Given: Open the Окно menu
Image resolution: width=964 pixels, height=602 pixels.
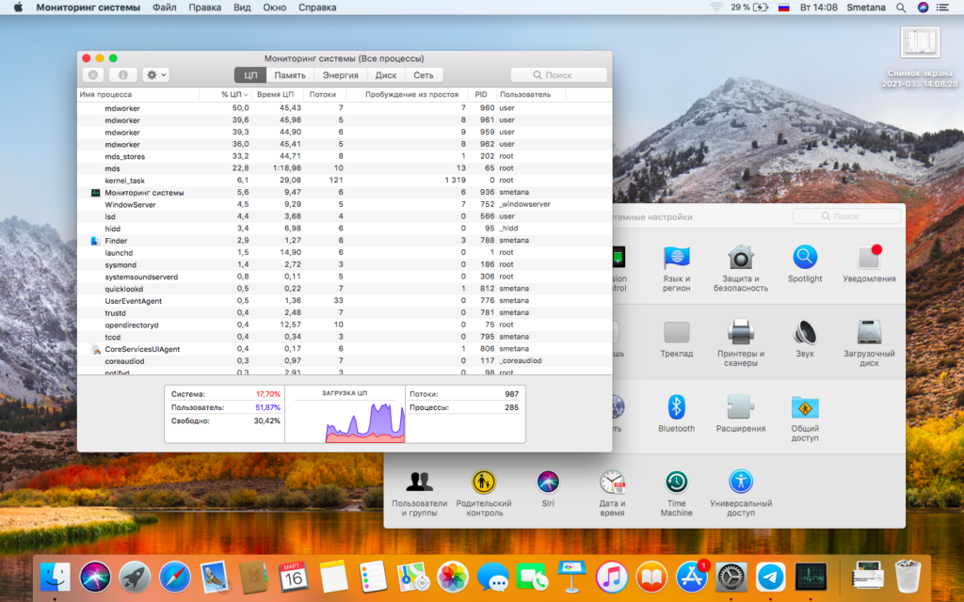Looking at the screenshot, I should 274,8.
